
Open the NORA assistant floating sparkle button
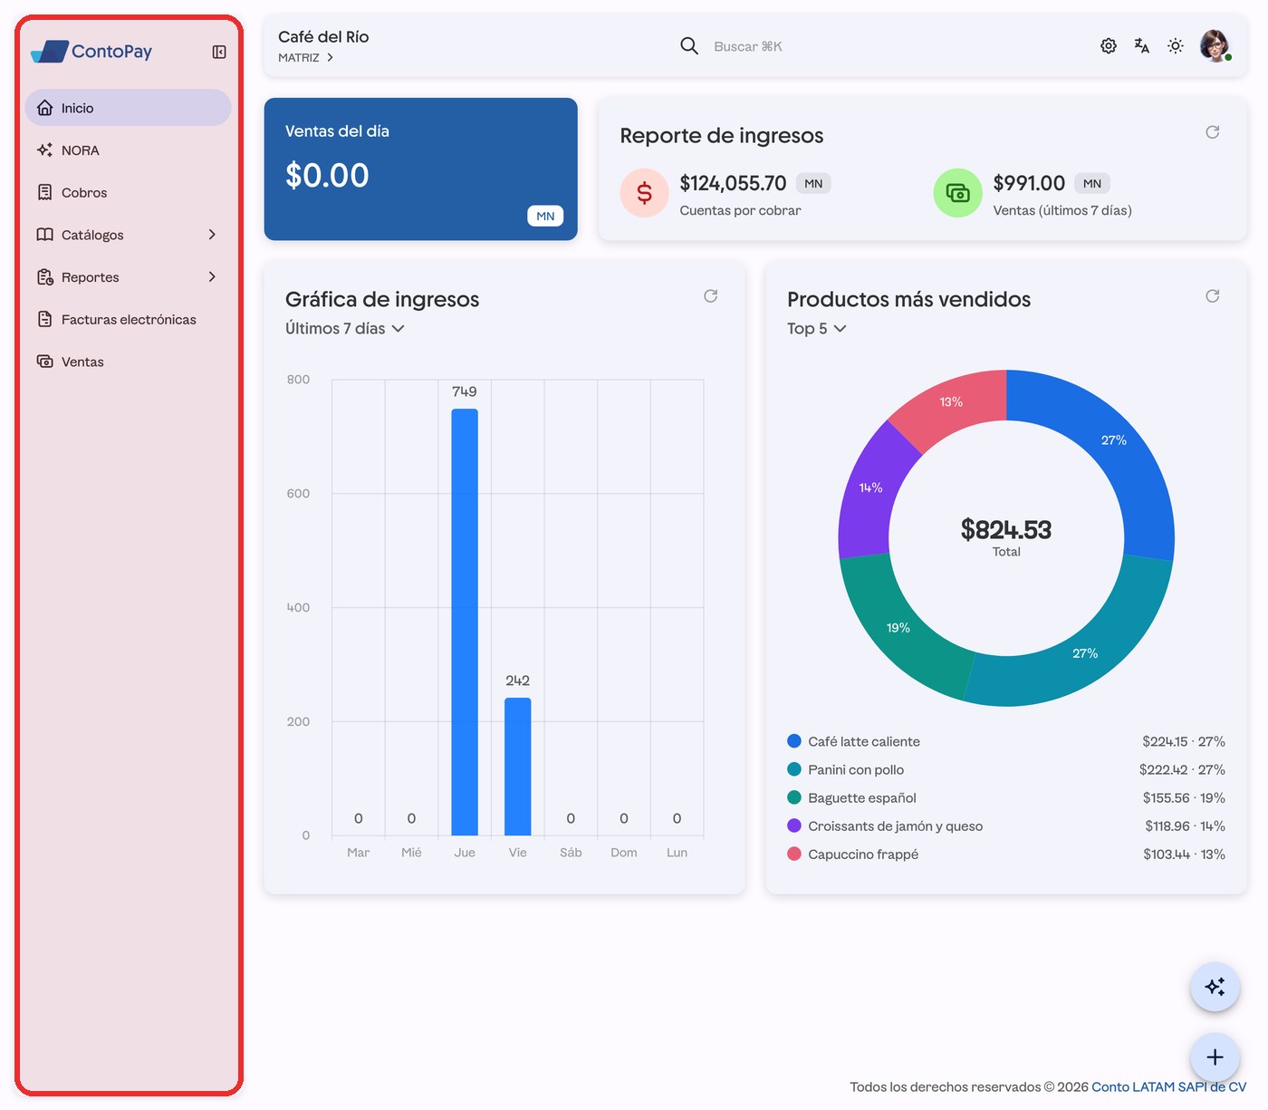pos(1215,987)
